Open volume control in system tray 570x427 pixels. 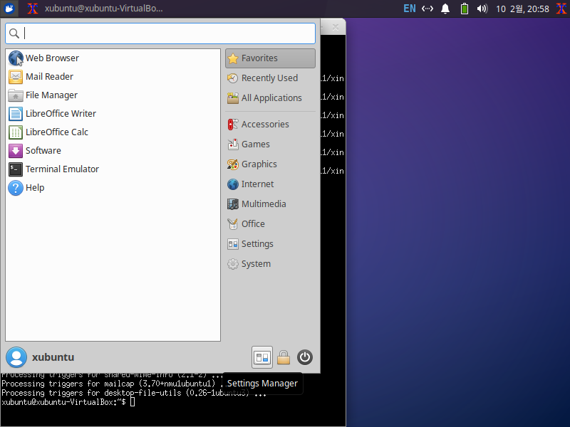(x=482, y=9)
